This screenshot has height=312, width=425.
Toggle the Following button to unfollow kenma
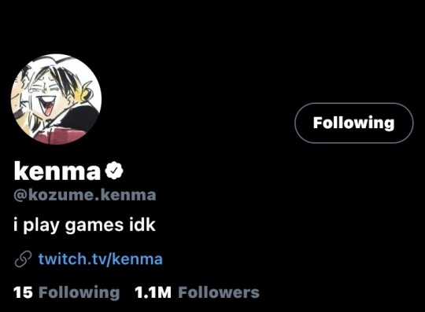tap(353, 123)
